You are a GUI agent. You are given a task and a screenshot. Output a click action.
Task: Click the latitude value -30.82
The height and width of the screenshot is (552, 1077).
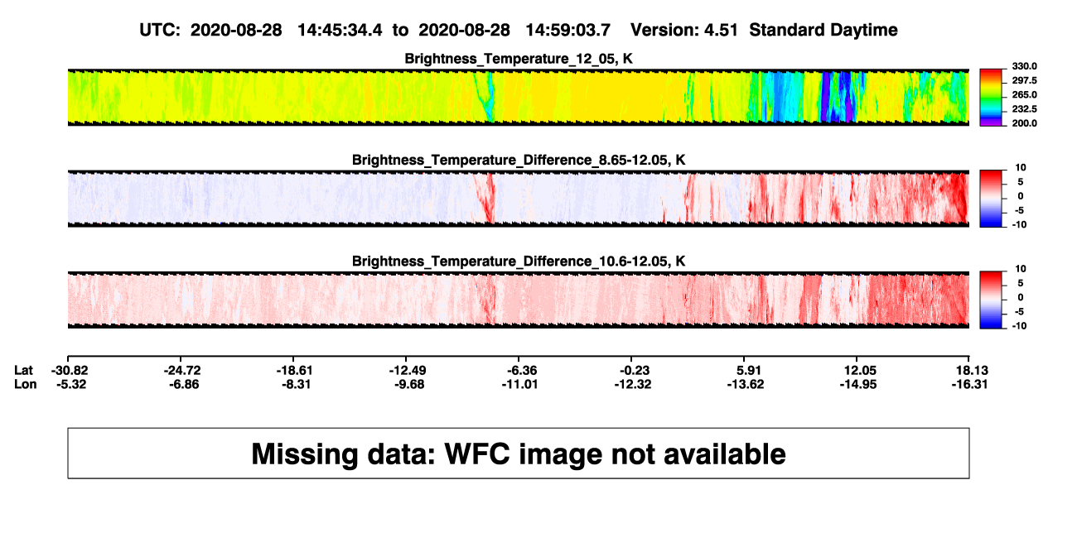click(x=68, y=370)
